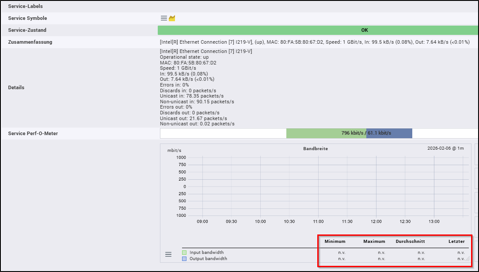Click the green Input bandwidth legend swatch

click(x=184, y=253)
